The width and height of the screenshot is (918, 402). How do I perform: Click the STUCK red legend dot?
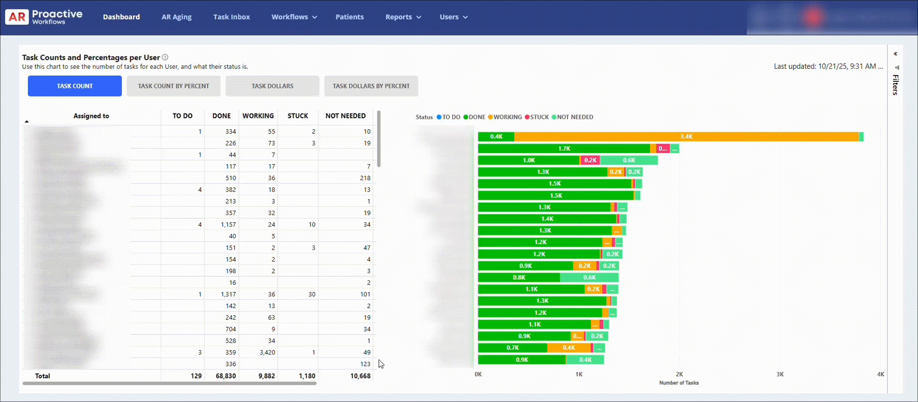coord(527,117)
